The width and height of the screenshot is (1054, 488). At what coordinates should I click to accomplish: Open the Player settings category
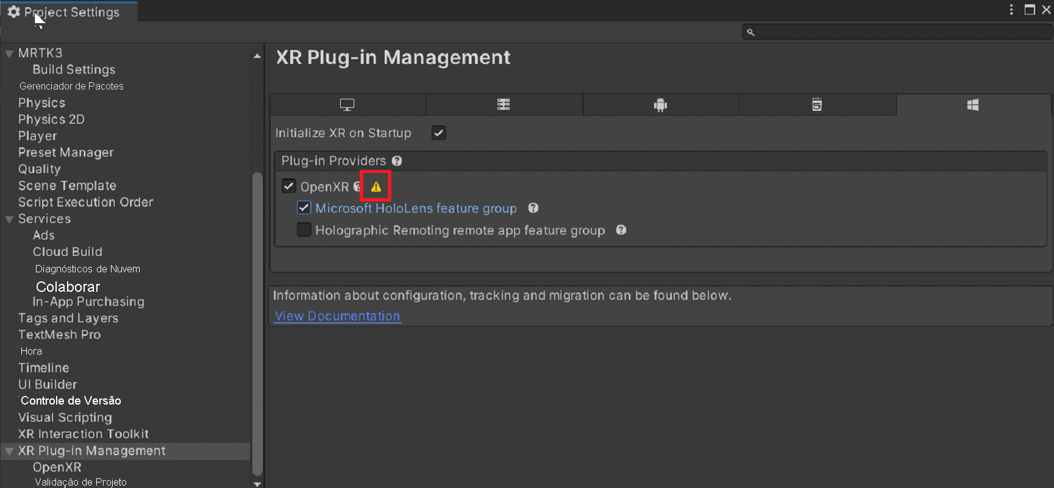pos(37,136)
